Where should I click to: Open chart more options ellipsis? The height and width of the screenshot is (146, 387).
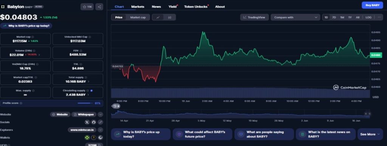click(x=379, y=17)
